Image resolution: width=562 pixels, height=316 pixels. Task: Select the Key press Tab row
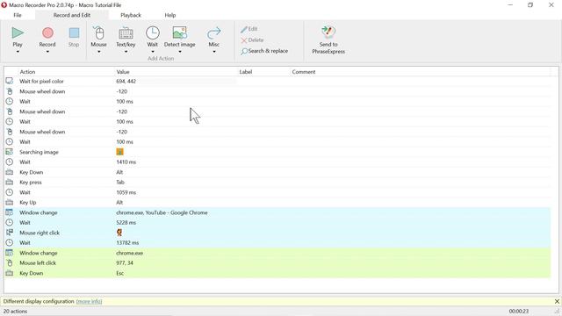277,183
